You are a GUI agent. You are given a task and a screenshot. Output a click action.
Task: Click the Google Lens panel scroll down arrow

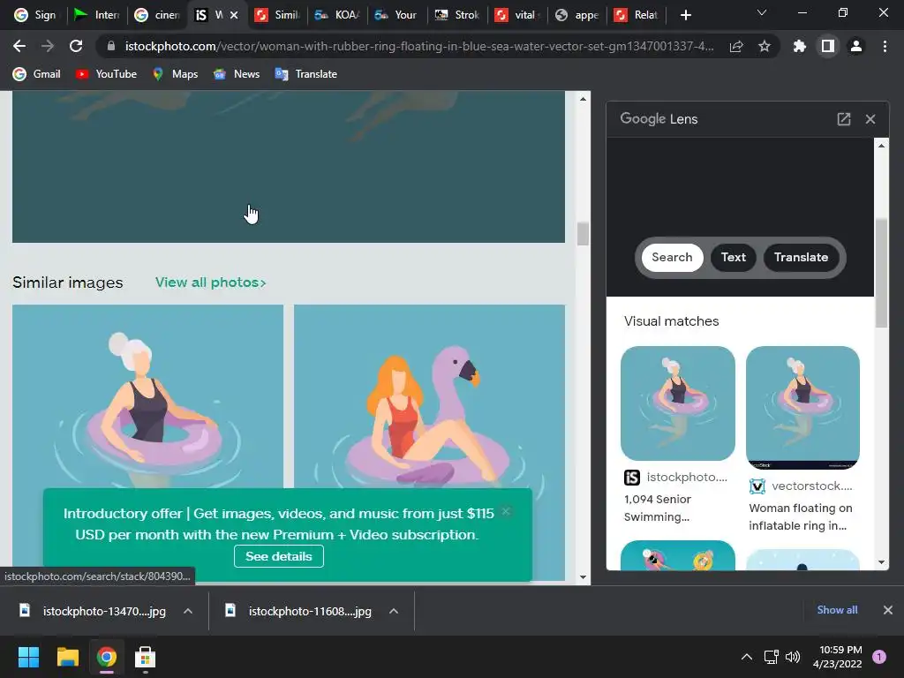click(881, 562)
